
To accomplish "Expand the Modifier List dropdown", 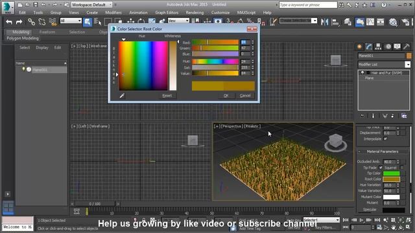I will [x=407, y=65].
